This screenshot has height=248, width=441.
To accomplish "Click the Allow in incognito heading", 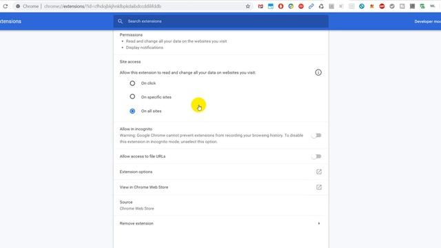I will click(136, 129).
